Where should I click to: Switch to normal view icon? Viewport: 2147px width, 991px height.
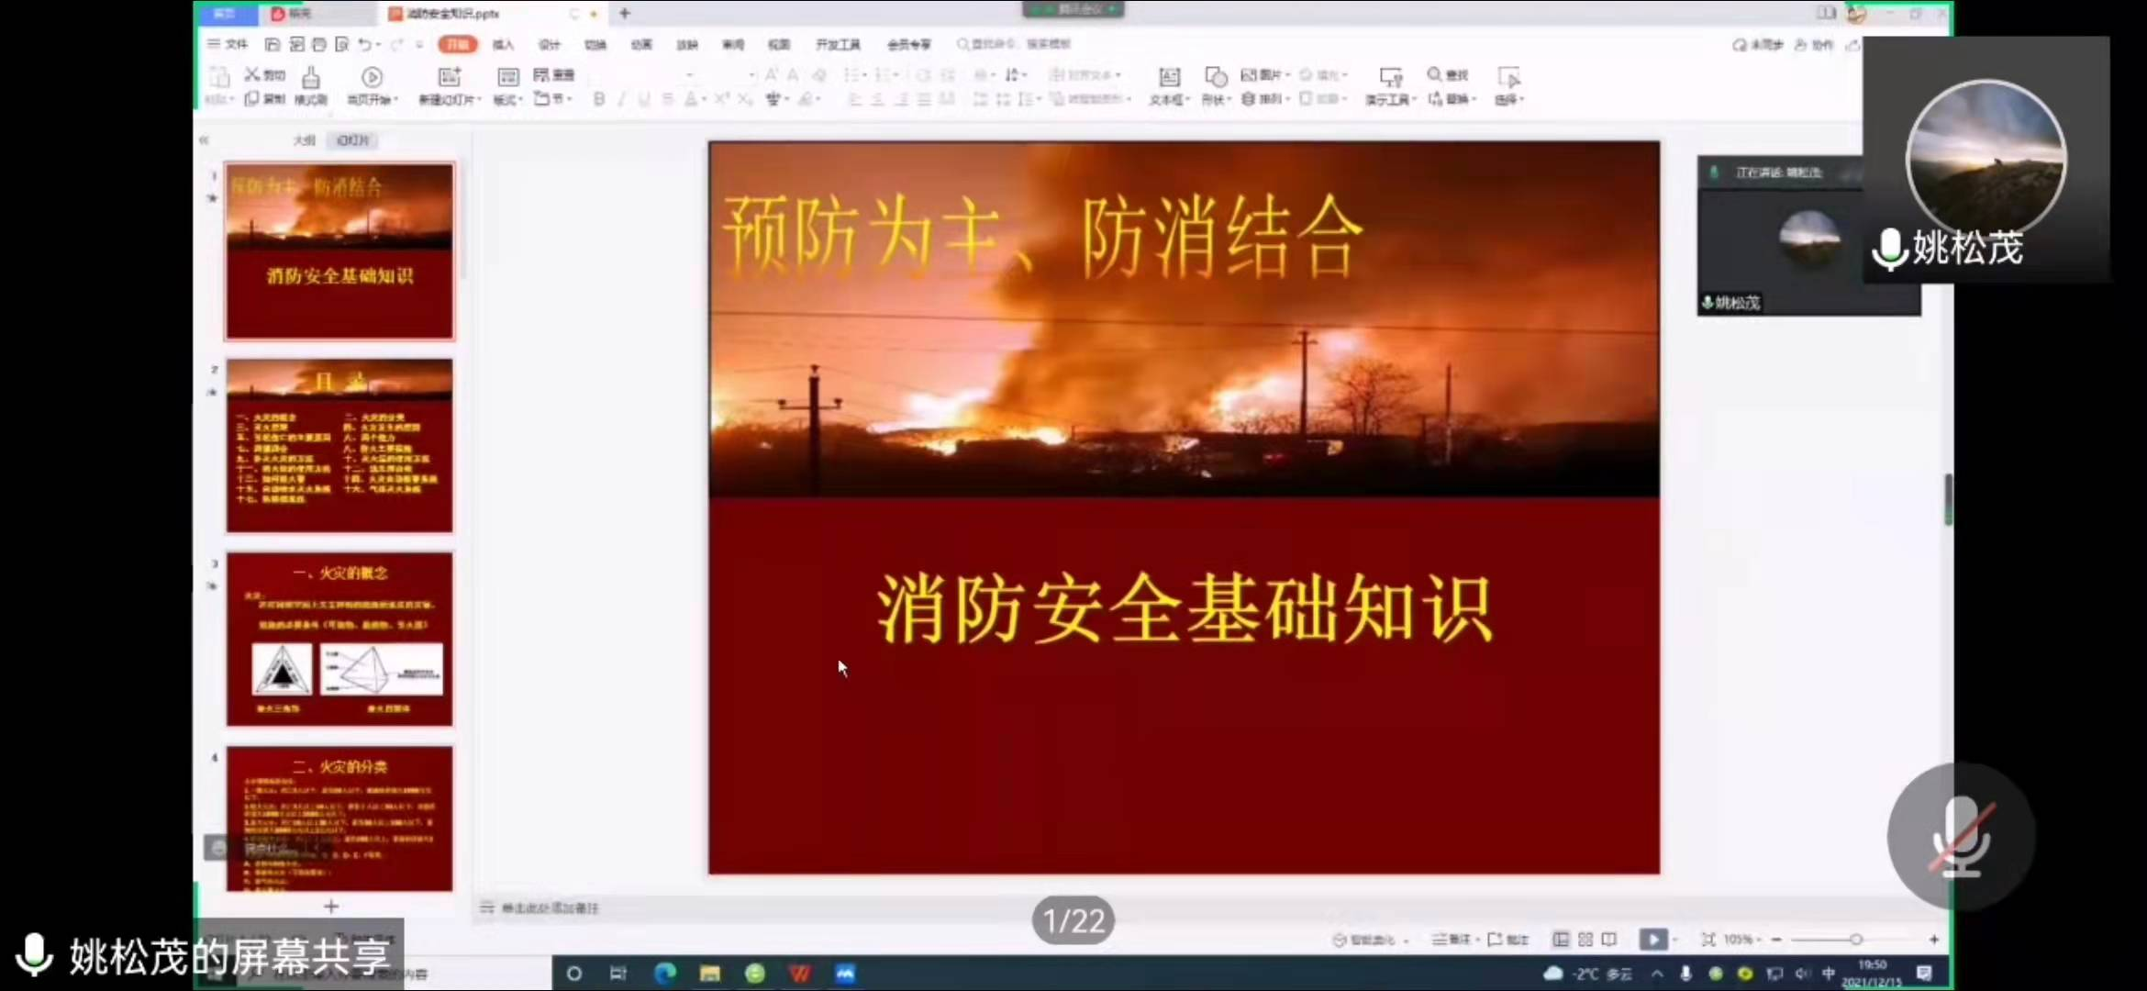pyautogui.click(x=1560, y=939)
